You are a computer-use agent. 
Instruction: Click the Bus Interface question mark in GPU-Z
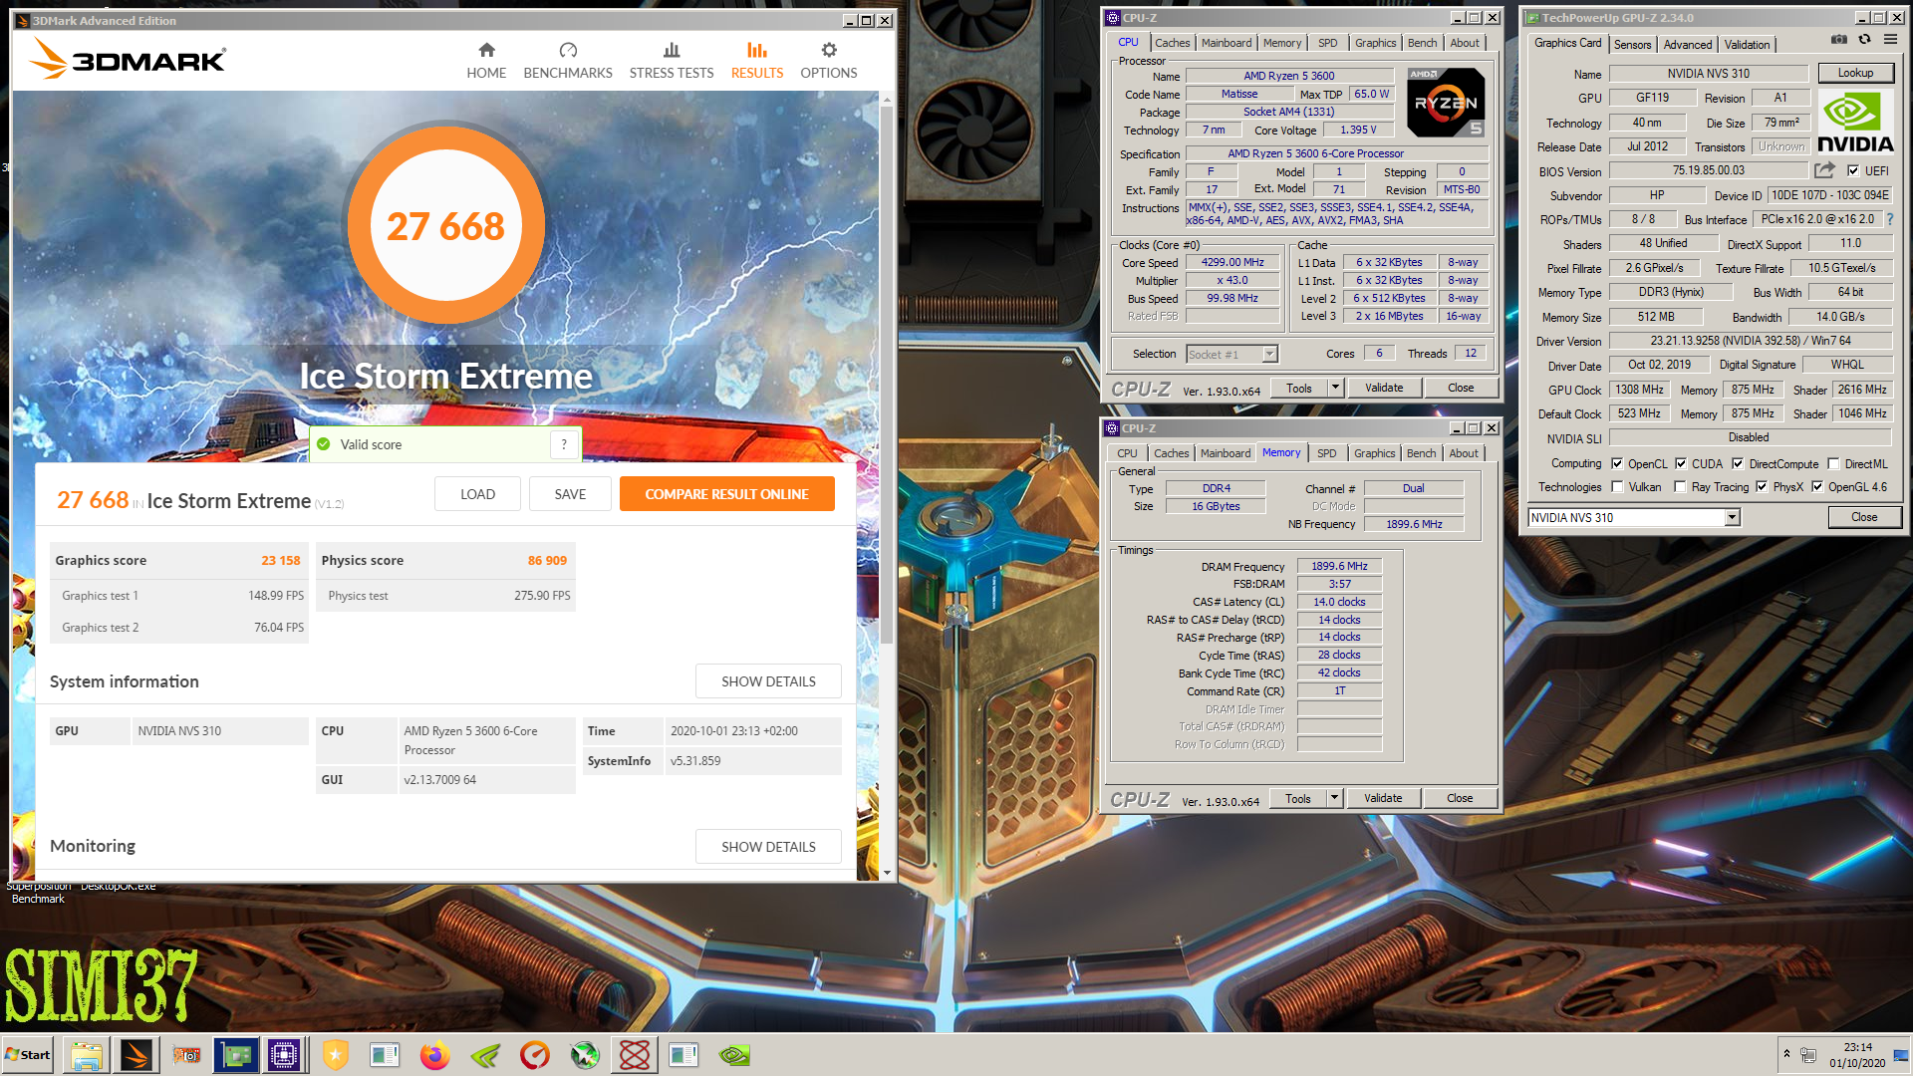1889,219
